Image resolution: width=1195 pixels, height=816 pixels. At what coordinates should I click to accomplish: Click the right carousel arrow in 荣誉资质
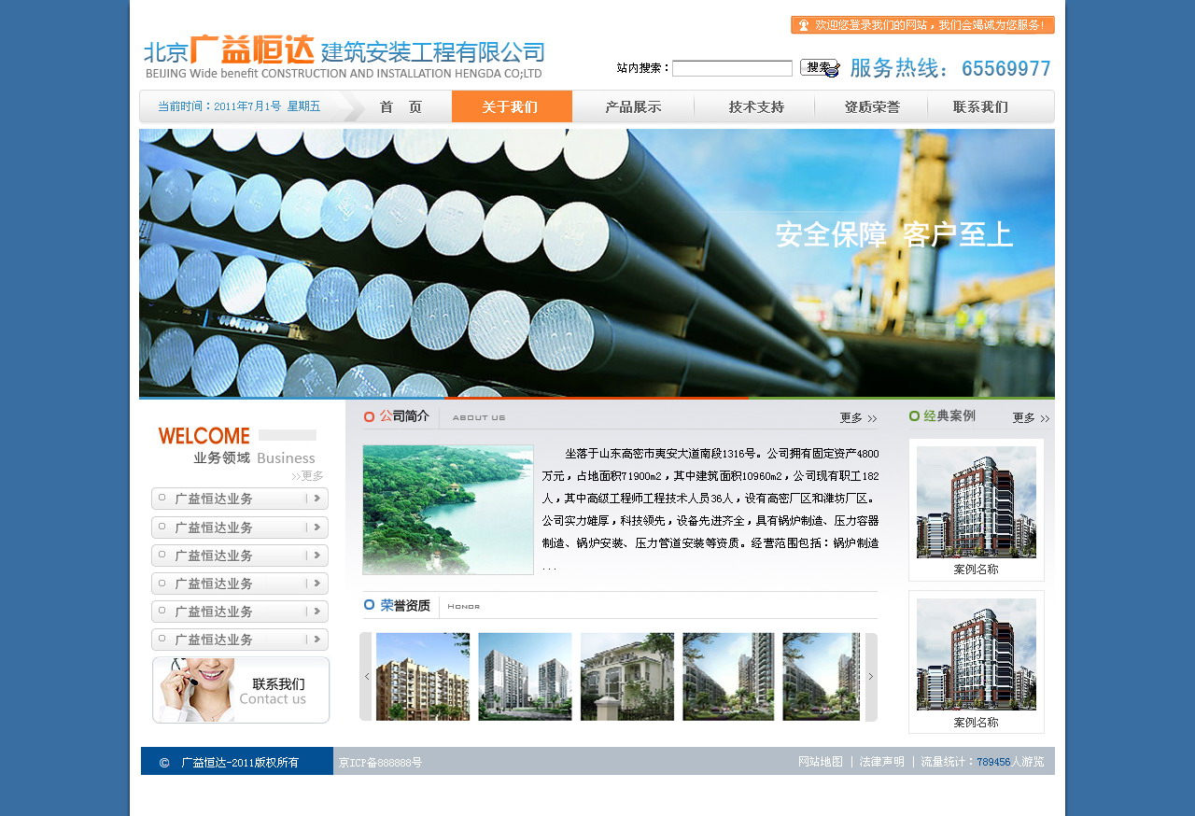point(871,677)
